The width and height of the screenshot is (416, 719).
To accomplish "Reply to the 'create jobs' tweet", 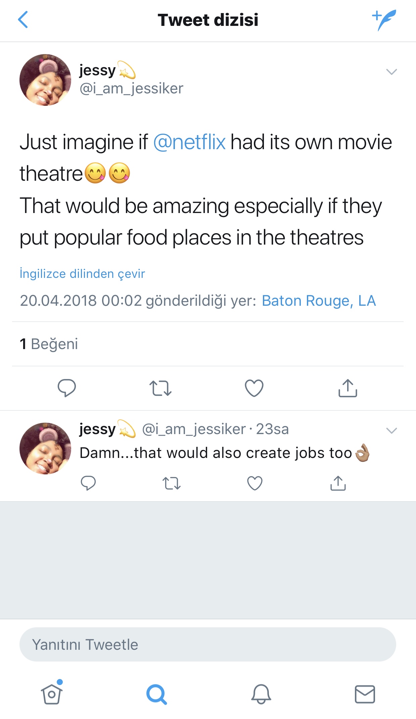I will pyautogui.click(x=88, y=483).
